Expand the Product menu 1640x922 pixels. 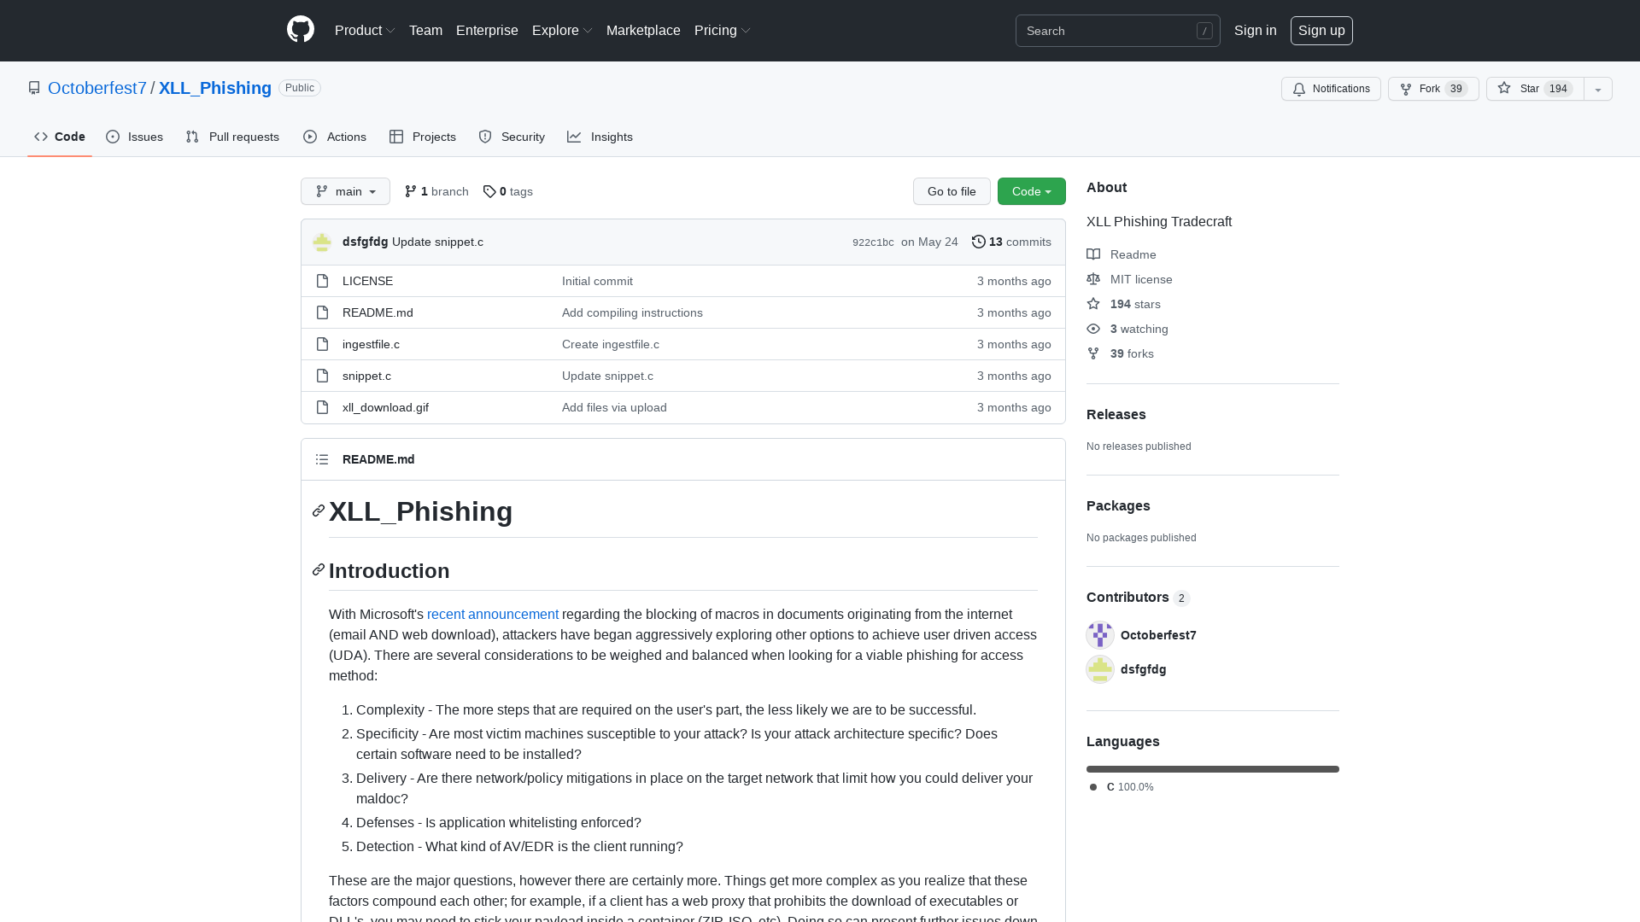pyautogui.click(x=365, y=31)
